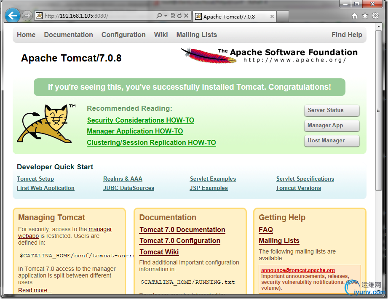Open Wiki in the top navigation bar
This screenshot has width=388, height=299.
161,35
